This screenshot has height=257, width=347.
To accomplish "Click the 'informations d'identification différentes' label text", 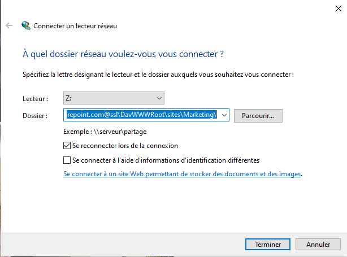I will tap(200, 160).
